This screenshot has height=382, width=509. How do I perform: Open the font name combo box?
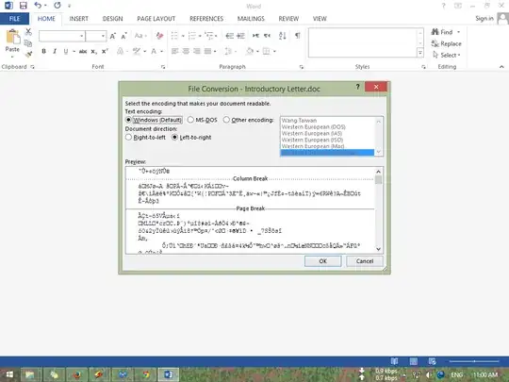61,36
